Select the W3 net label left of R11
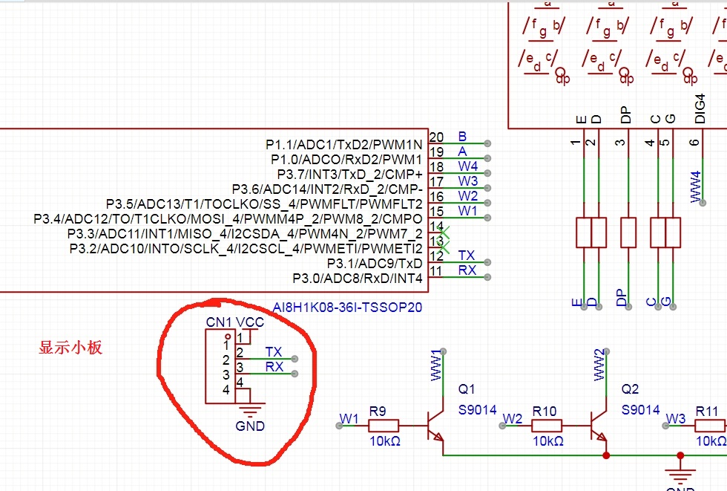This screenshot has height=491, width=727. tap(676, 419)
